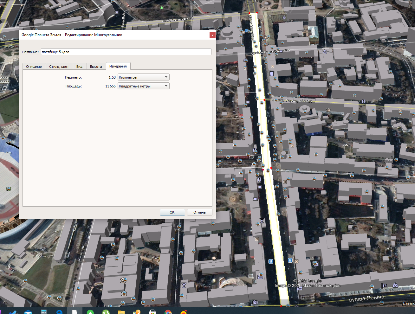Click the green tree park icon

[x=162, y=8]
